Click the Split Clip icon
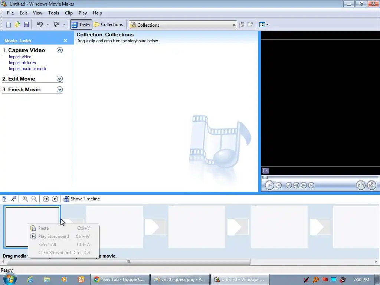380x285 pixels. tap(361, 186)
